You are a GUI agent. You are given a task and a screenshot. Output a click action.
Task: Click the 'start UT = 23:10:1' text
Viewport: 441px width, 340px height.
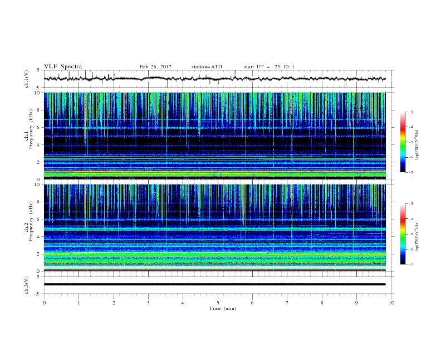pos(269,67)
